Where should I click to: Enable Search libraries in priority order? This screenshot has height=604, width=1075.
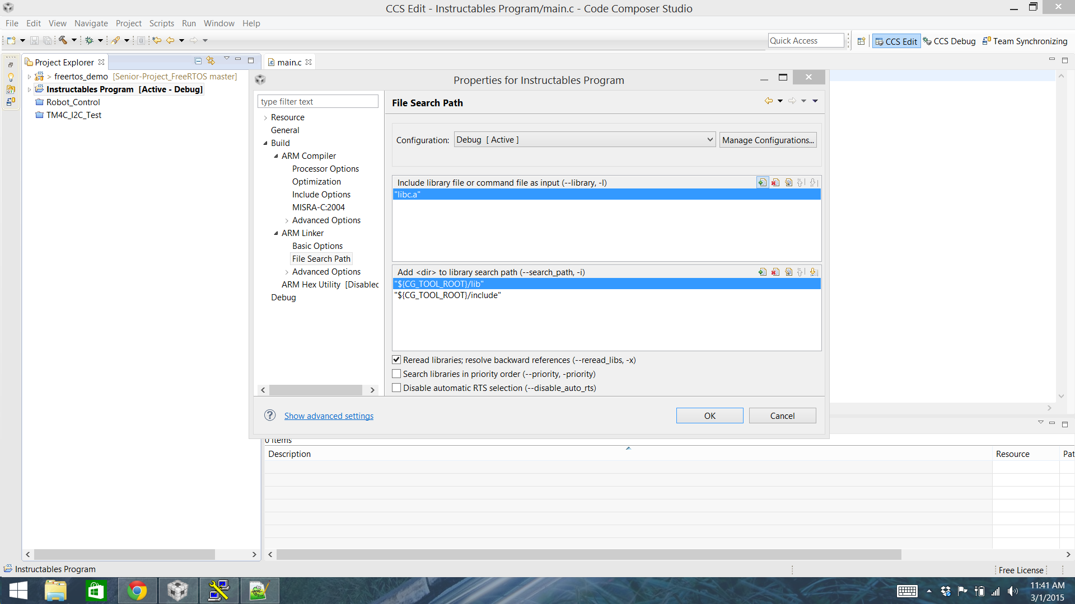click(x=396, y=374)
